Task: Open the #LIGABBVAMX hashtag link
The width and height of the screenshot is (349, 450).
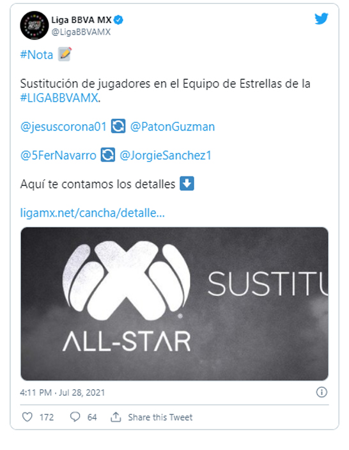Action: pos(59,98)
